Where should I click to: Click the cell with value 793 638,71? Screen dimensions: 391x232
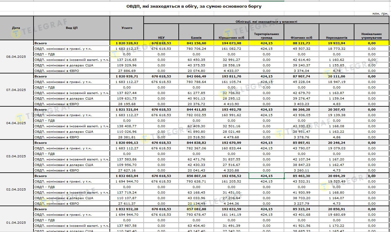(x=196, y=181)
